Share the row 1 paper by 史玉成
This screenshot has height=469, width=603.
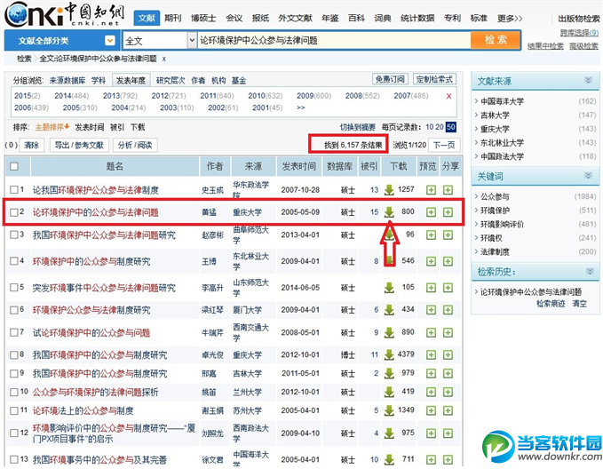click(x=448, y=189)
